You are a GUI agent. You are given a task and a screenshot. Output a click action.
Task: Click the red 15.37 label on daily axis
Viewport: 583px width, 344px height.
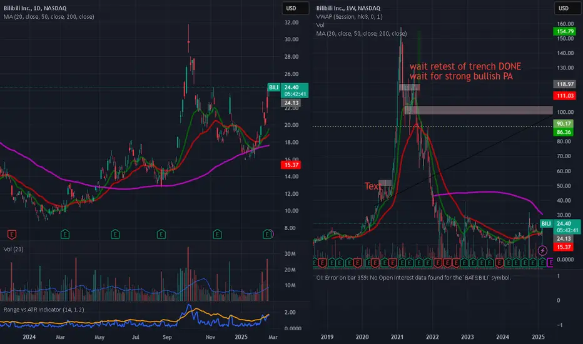[x=291, y=164]
